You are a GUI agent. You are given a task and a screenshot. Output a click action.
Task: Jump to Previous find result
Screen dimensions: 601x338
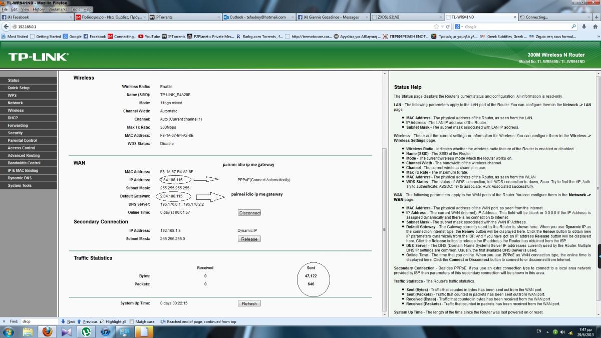click(87, 321)
